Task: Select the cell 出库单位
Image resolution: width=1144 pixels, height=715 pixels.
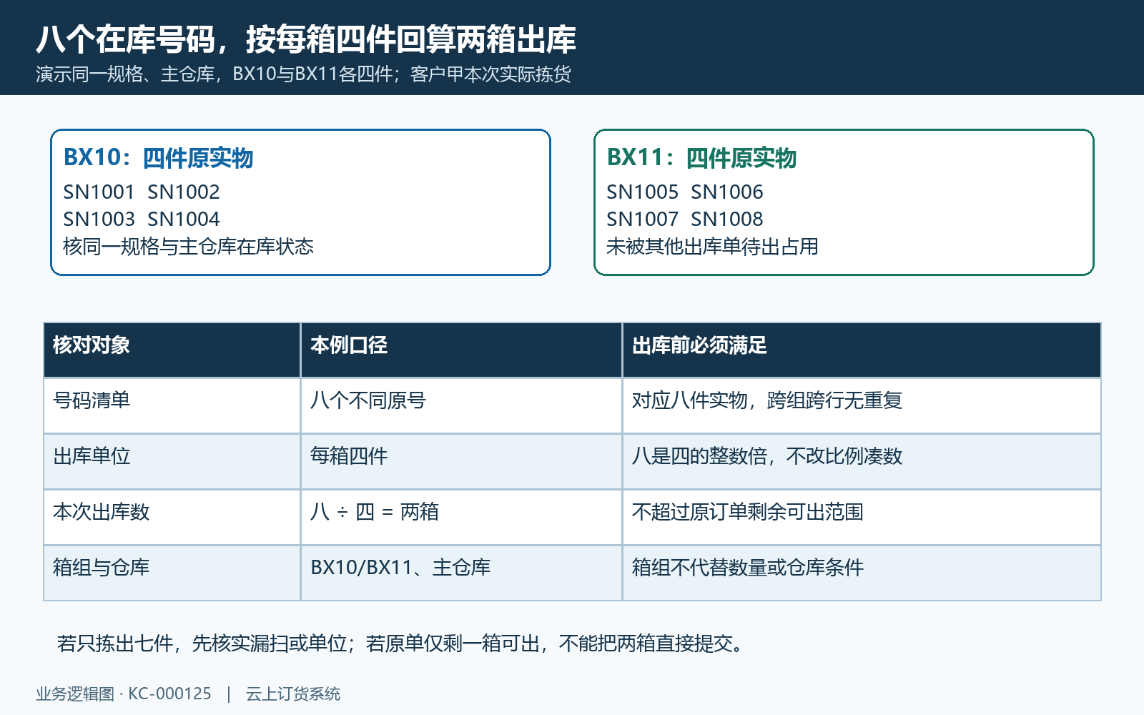Action: 172,461
